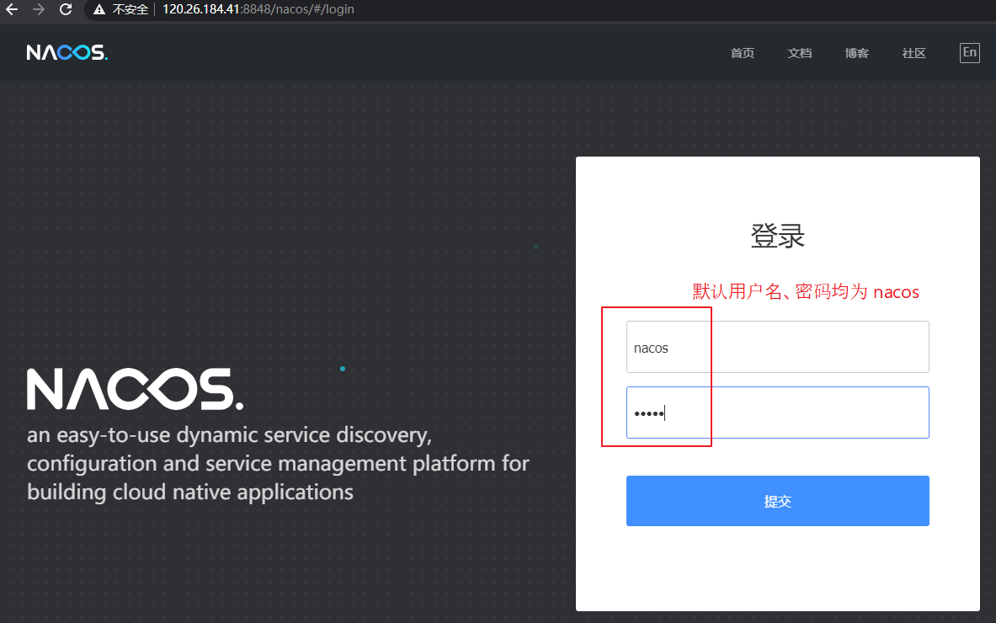The image size is (996, 623).
Task: Click the 登录 heading text
Action: click(777, 237)
